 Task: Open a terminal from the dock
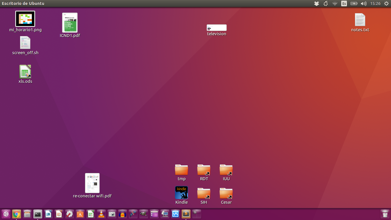(38, 214)
